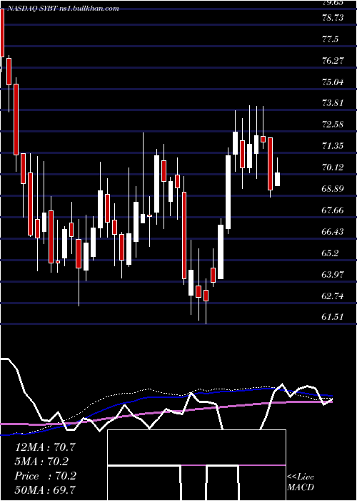The height and width of the screenshot is (501, 357).
Task: Click the 61.51 price axis label
Action: pos(333,316)
